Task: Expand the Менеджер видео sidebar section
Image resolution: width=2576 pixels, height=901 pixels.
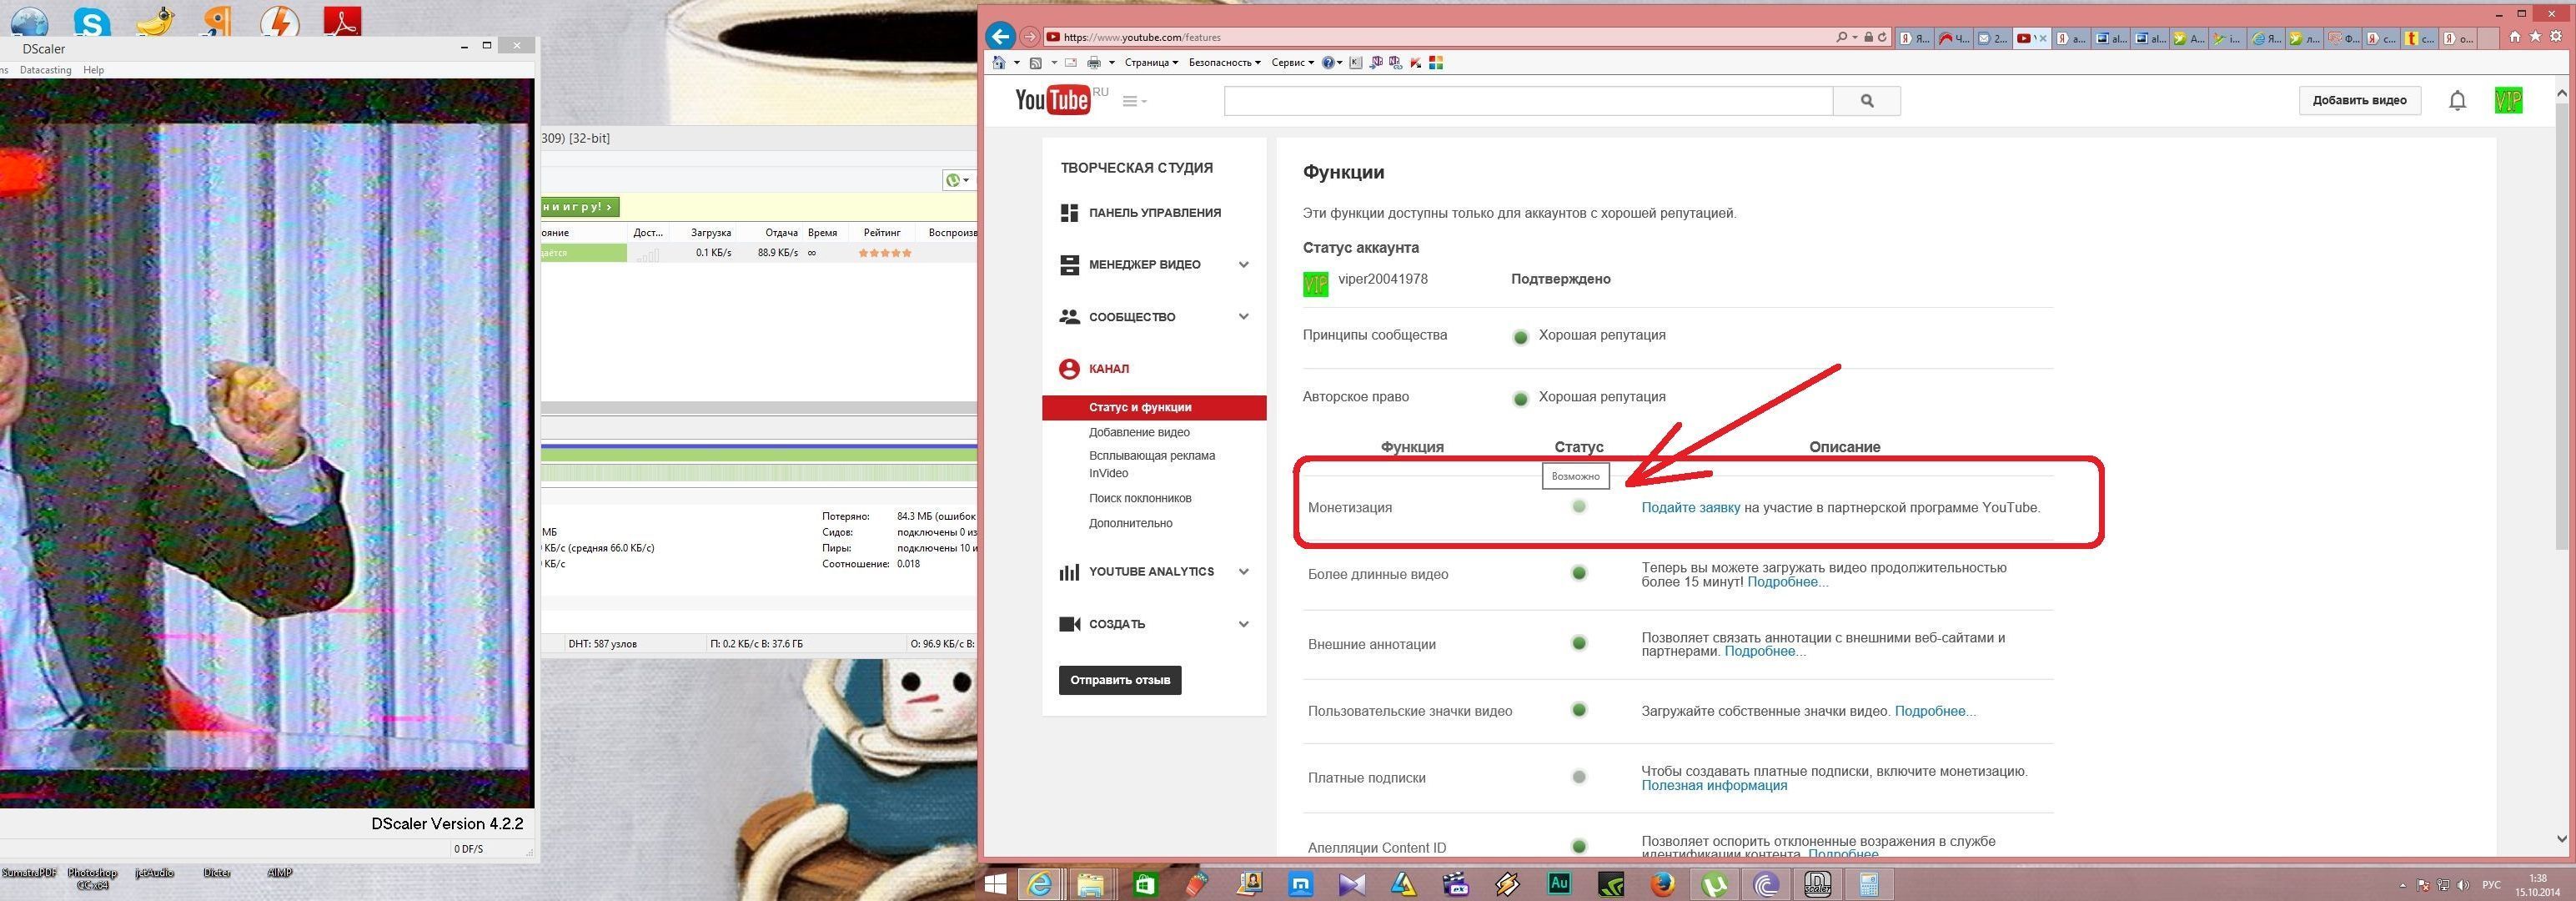Action: point(1243,265)
